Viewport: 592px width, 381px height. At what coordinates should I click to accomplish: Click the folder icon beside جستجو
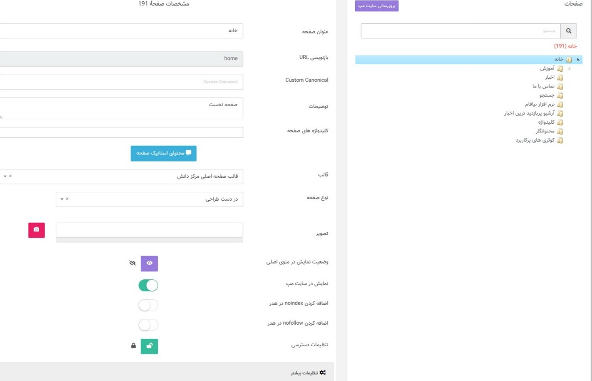coord(560,95)
